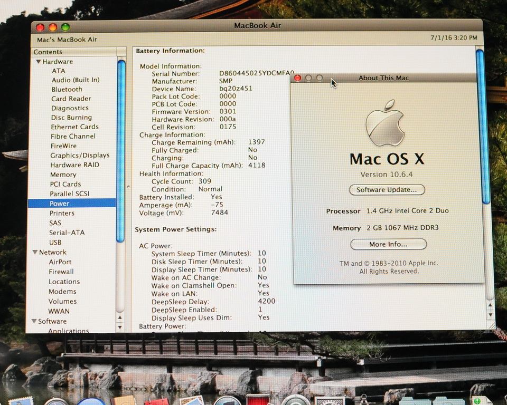Click the Software Update... button

pyautogui.click(x=387, y=190)
